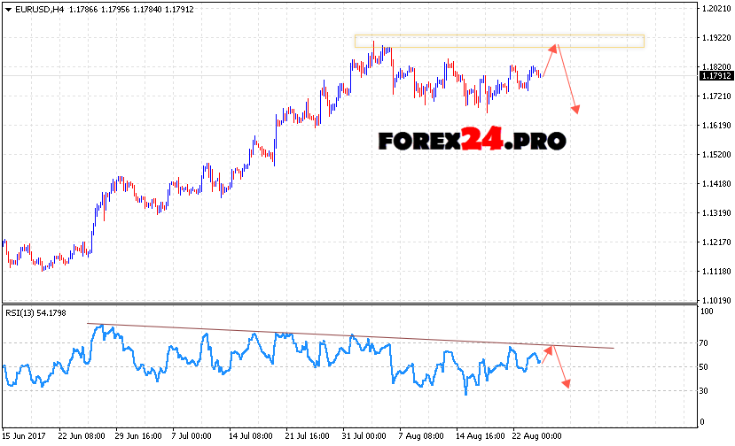Click the 1.10190 price axis label
This screenshot has height=446, width=735.
pyautogui.click(x=715, y=301)
